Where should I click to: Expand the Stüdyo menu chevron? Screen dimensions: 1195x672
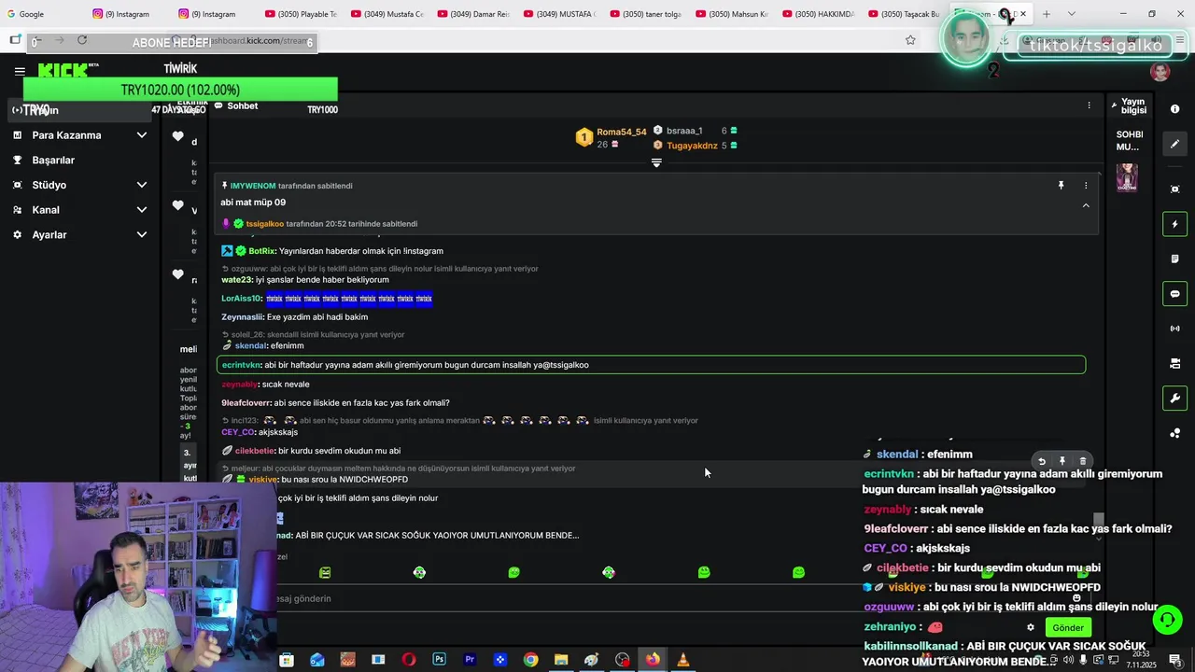coord(142,185)
